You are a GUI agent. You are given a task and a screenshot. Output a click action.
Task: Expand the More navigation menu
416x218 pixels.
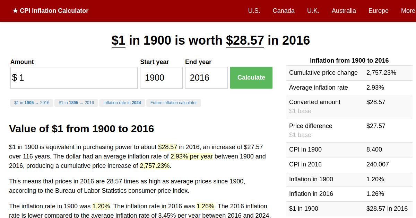pyautogui.click(x=408, y=11)
